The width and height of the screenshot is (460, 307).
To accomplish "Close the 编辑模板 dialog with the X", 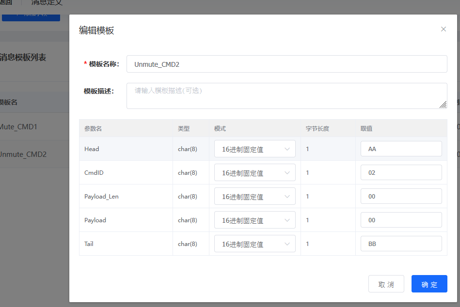I will (443, 29).
